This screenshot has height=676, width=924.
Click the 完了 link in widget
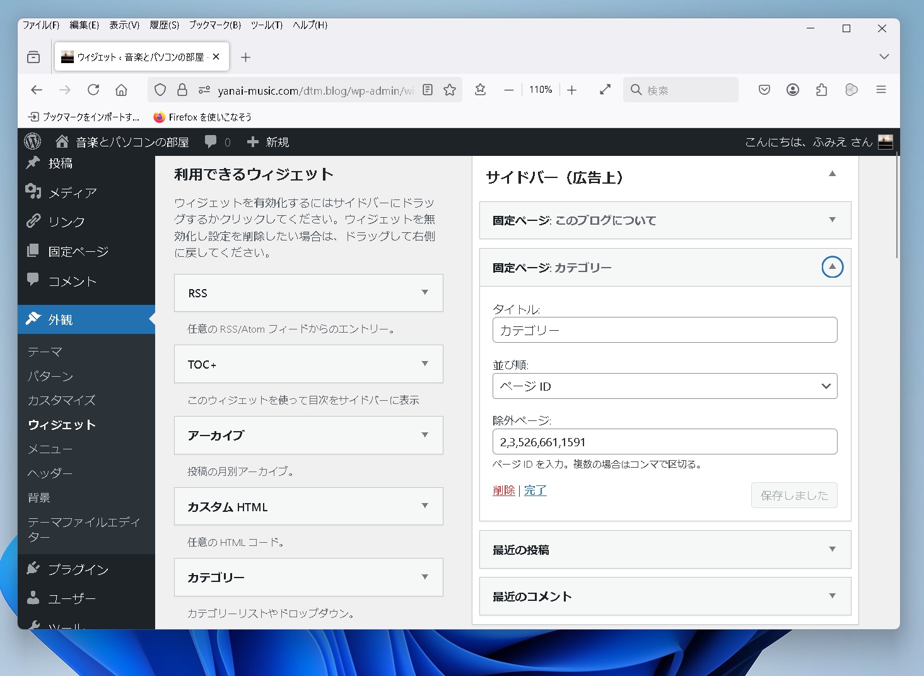[x=535, y=490]
